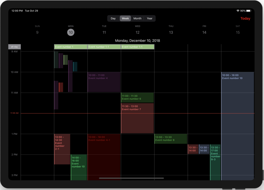This screenshot has height=190, width=264.
Task: Click the small red Monday event block
Action: coord(61,87)
